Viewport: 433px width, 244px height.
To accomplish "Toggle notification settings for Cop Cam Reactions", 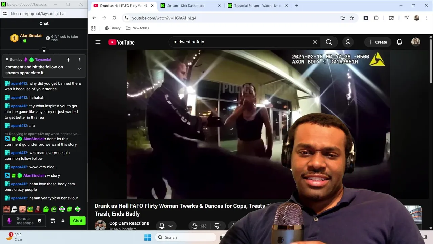I will [166, 226].
